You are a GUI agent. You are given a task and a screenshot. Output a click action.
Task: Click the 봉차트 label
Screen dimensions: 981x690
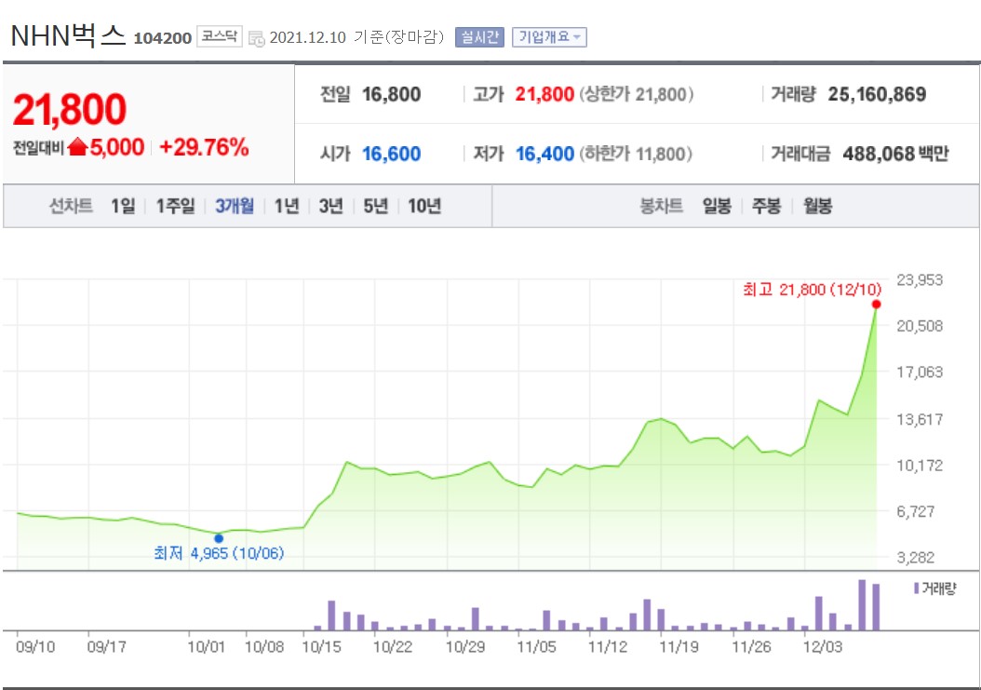(x=662, y=206)
